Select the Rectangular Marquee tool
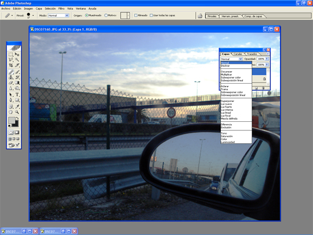The height and width of the screenshot is (235, 313). 11,54
